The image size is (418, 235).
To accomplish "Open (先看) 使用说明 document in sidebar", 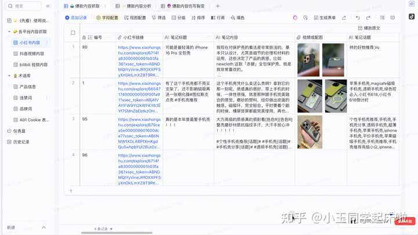I will [28, 20].
